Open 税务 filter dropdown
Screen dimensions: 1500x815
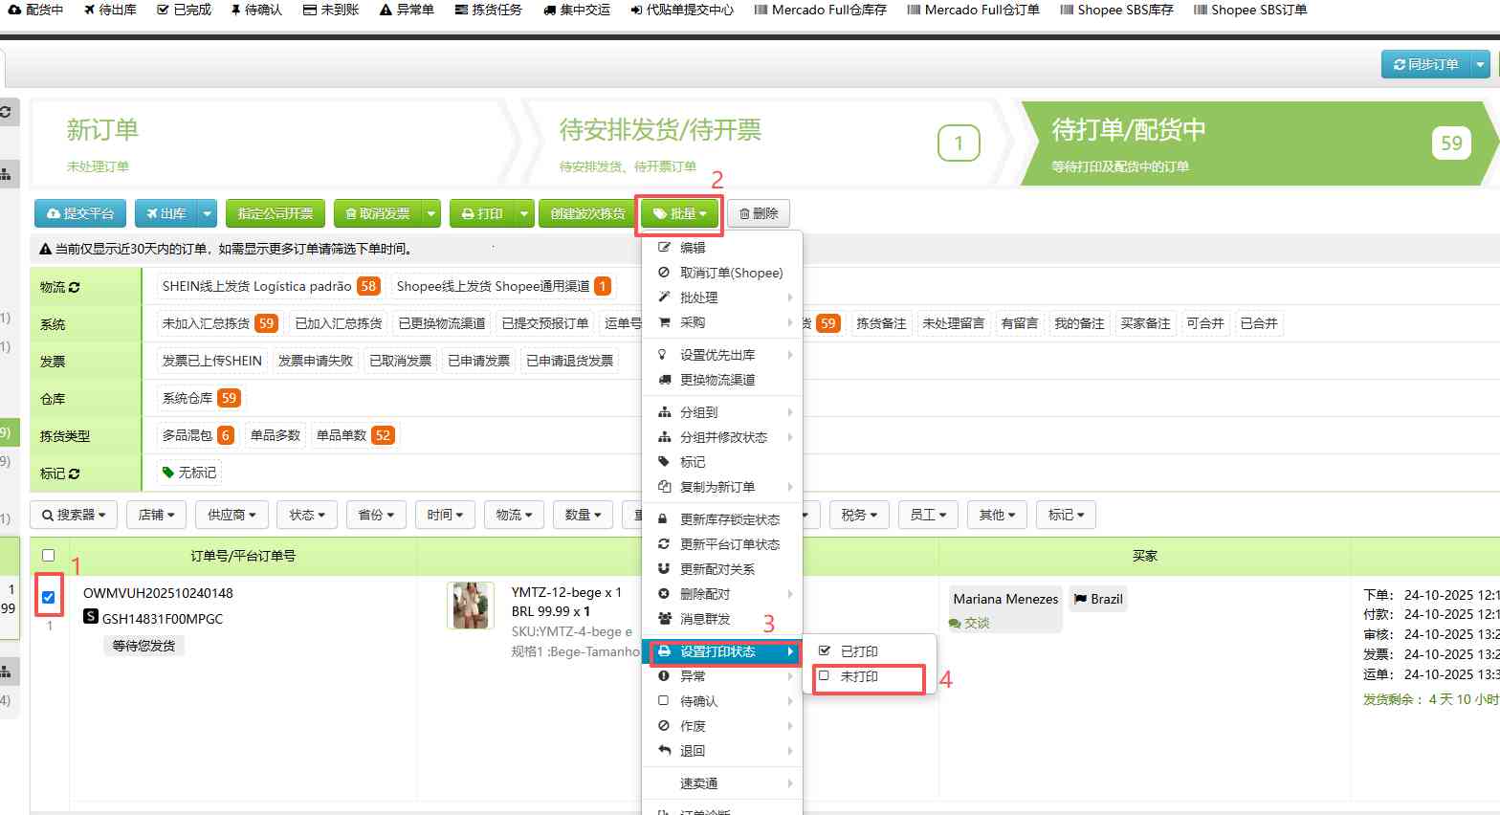point(859,515)
